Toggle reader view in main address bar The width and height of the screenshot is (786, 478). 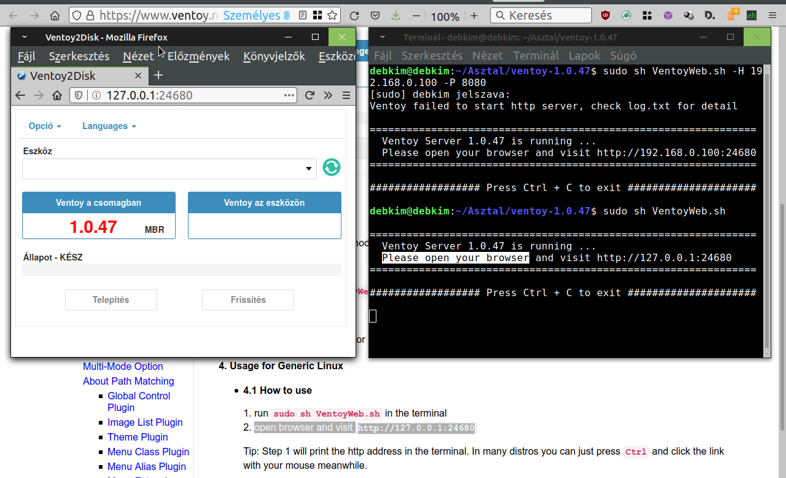pyautogui.click(x=303, y=15)
